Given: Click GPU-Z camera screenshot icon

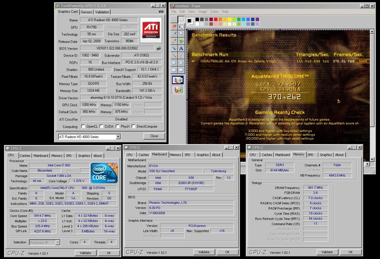Looking at the screenshot, I should pyautogui.click(x=161, y=12).
